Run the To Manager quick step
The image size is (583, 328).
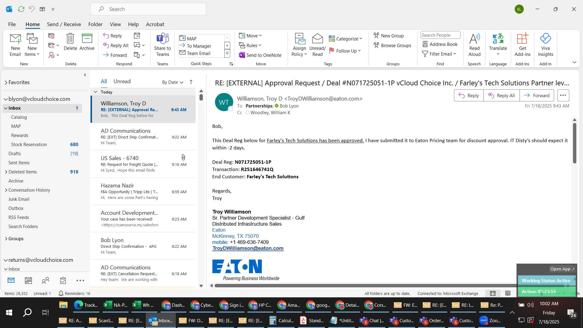point(199,46)
